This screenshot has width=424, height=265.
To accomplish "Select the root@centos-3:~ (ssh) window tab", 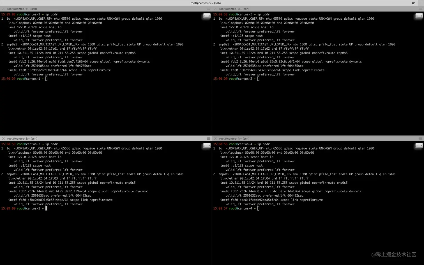I will click(206, 3).
